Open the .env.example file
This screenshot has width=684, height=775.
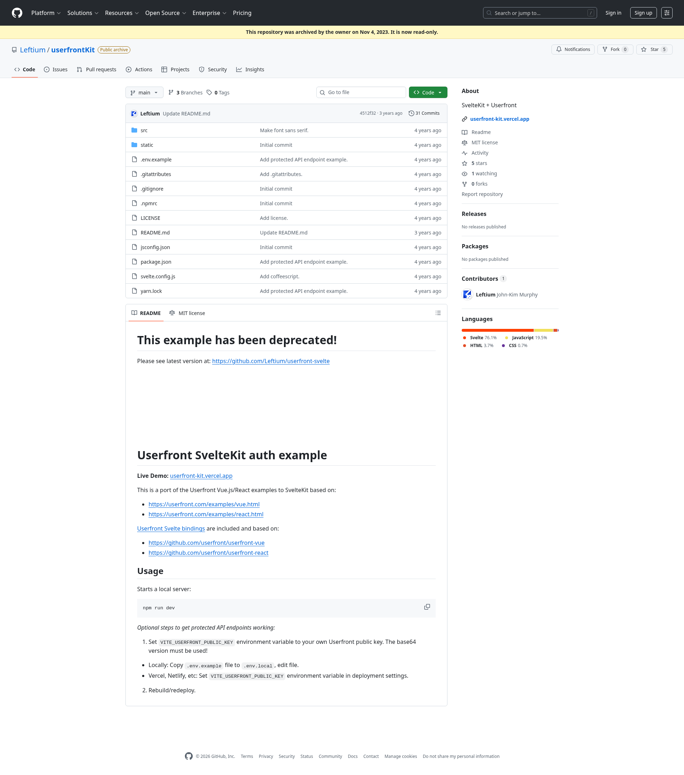[x=156, y=160]
